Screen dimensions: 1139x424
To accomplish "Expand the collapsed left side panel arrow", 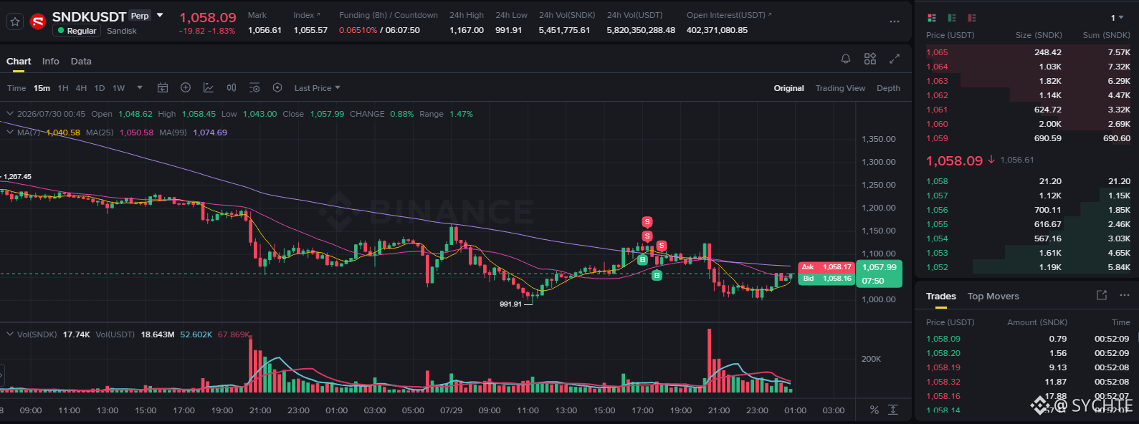I will 2,375.
